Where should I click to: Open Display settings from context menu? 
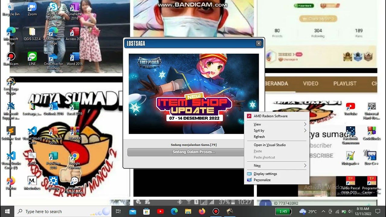277,174
